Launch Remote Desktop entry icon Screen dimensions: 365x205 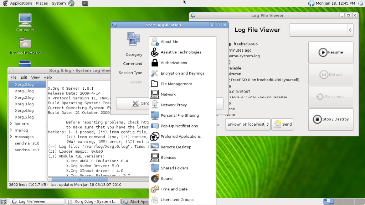coord(155,147)
